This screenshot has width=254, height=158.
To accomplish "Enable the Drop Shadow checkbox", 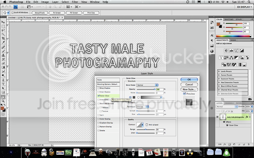I will (99, 88).
